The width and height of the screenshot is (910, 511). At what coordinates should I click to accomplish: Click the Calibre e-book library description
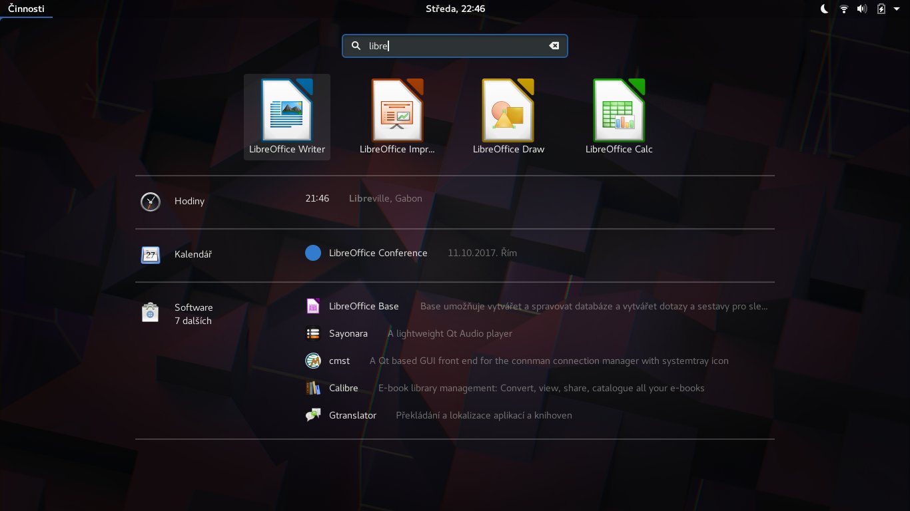(542, 388)
